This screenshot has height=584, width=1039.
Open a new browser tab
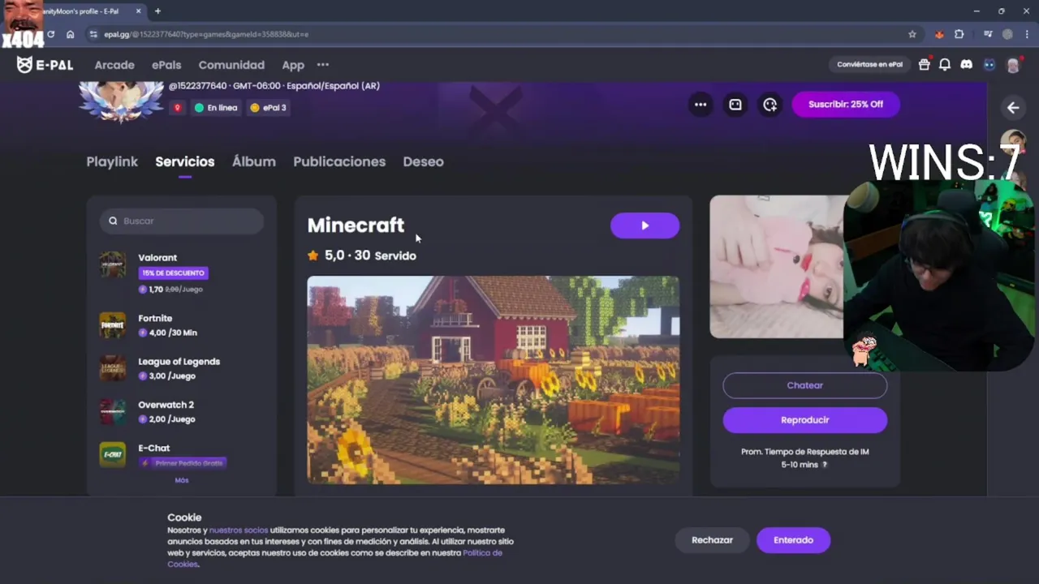pos(157,11)
